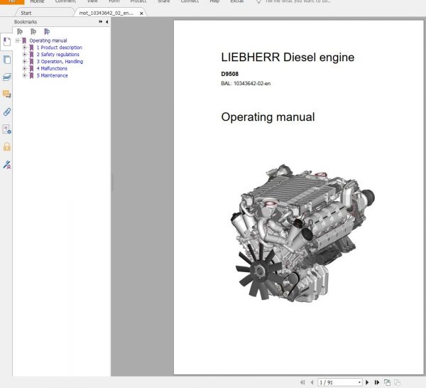Click the Tell me what you want search box
The width and height of the screenshot is (426, 388).
click(x=297, y=1)
